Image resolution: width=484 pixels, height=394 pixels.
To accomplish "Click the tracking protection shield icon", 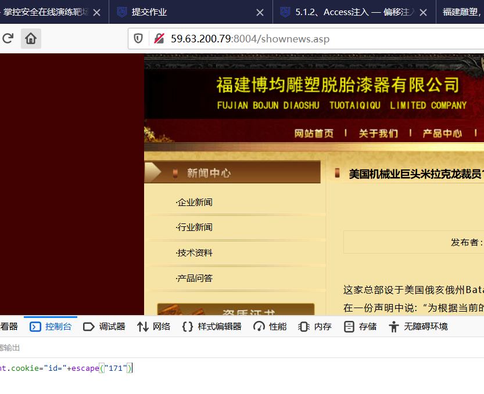I will point(138,39).
